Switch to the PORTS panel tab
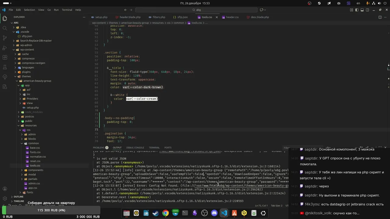Viewport: 390px width, 219px height. pos(168,148)
